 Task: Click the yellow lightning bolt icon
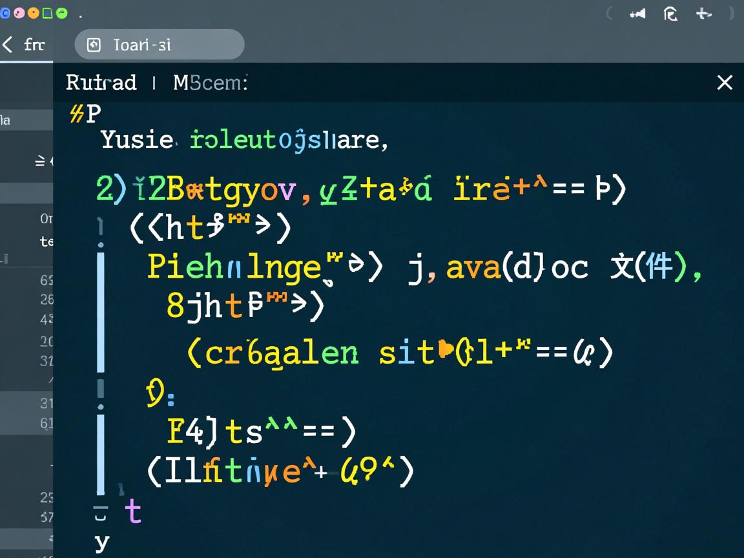tap(75, 114)
